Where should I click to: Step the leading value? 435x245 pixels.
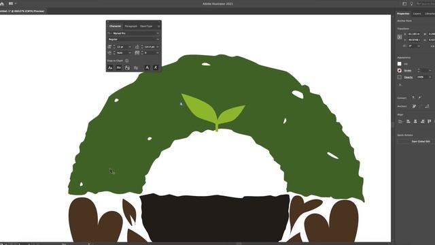142,47
